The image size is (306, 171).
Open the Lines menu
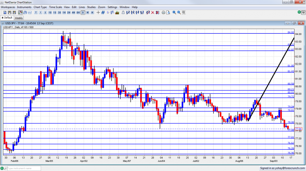[82, 7]
